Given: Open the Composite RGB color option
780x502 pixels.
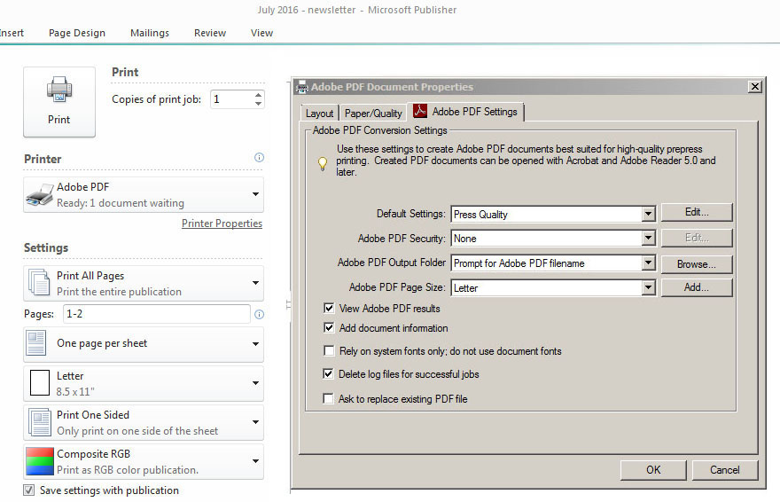Looking at the screenshot, I should tap(144, 461).
